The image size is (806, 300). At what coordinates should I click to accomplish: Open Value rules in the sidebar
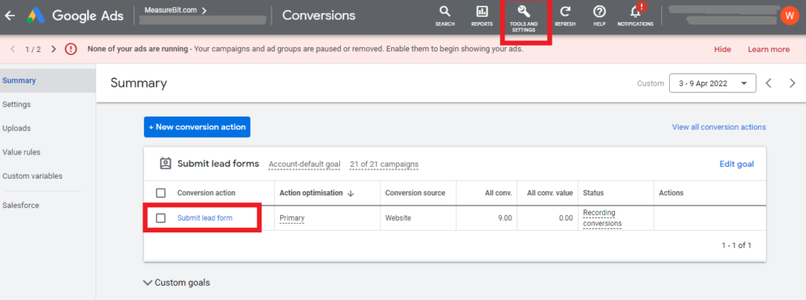pyautogui.click(x=21, y=152)
